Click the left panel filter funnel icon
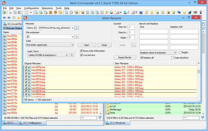This screenshot has width=208, height=131. 100,118
